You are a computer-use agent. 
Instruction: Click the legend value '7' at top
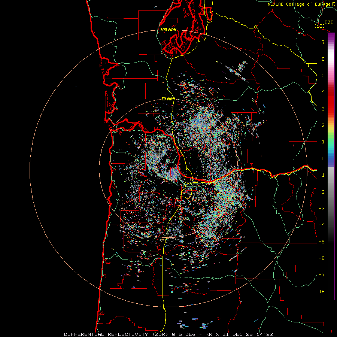[323, 42]
